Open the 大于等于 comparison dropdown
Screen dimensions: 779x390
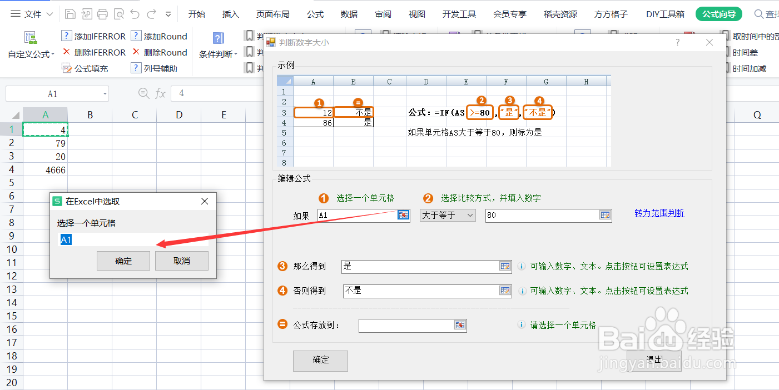click(x=448, y=215)
